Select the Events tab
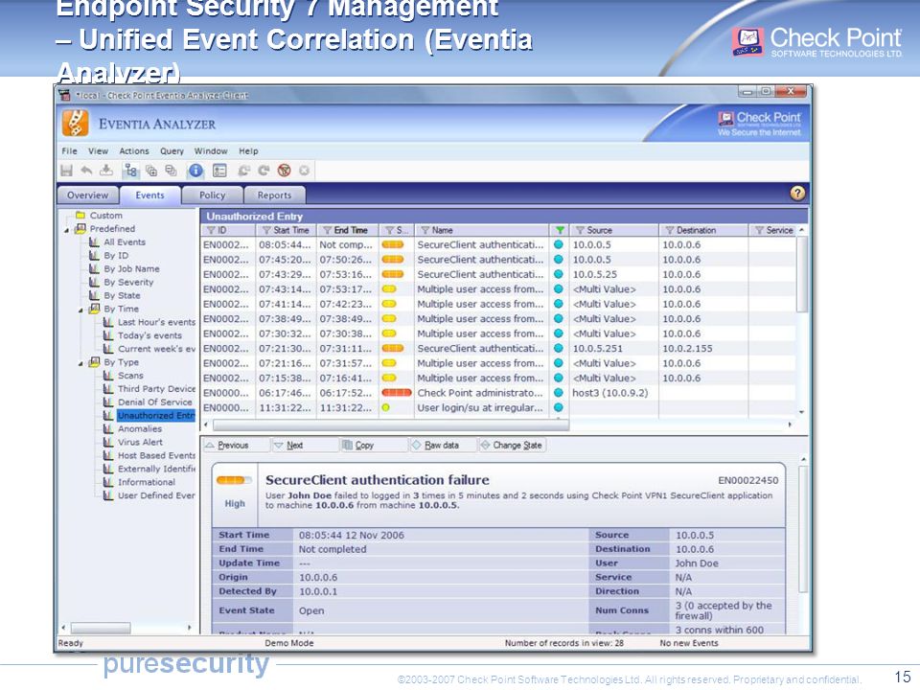This screenshot has width=920, height=690. [149, 195]
